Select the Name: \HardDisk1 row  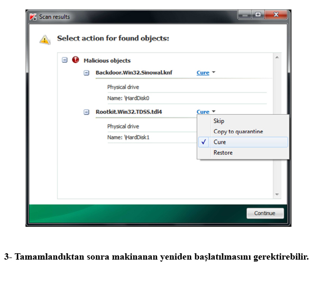pyautogui.click(x=152, y=137)
